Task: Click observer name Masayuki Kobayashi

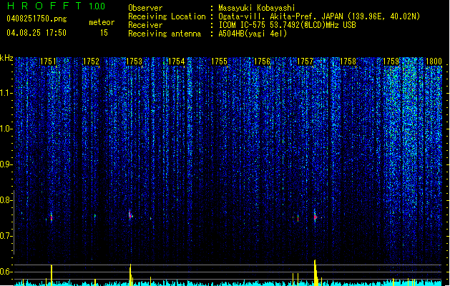Action: (x=257, y=8)
